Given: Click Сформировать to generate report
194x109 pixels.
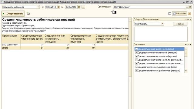Looking at the screenshot, I should (x=13, y=14).
